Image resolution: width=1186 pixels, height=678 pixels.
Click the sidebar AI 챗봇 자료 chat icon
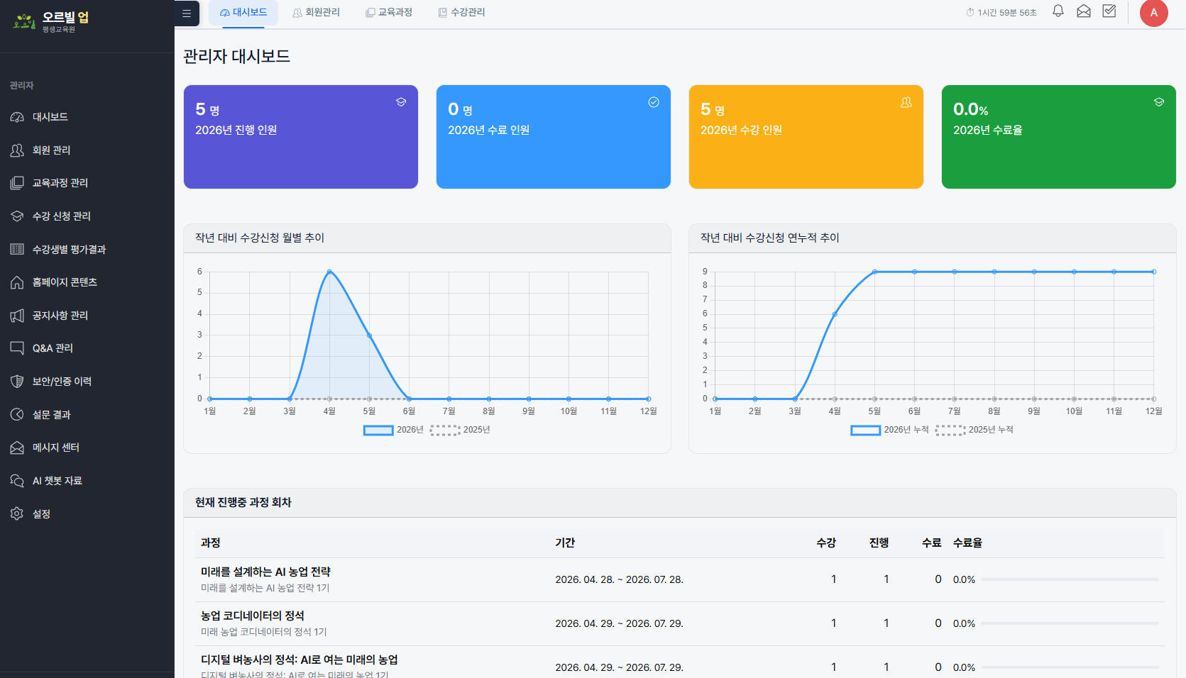click(17, 481)
